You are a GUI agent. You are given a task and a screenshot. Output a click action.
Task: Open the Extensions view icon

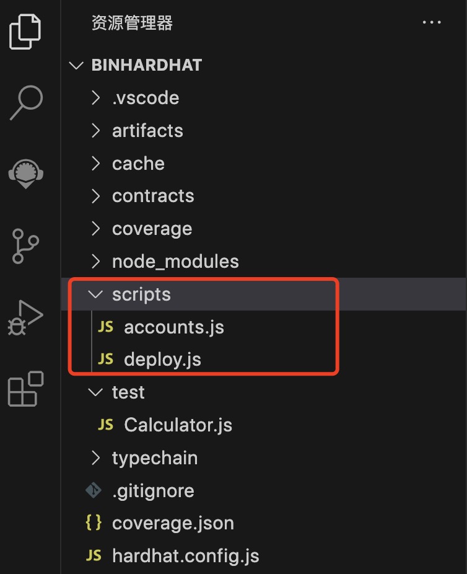(26, 389)
